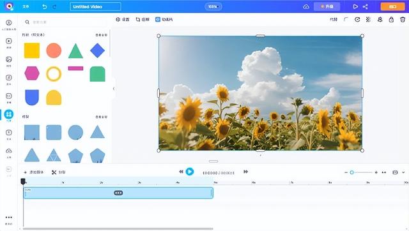Image resolution: width=409 pixels, height=231 pixels.
Task: Select the active blue elements tab in sidebar
Action: coord(9,114)
